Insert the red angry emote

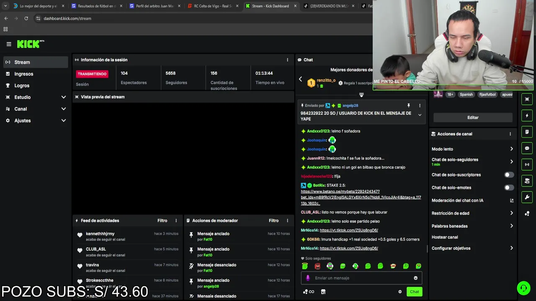click(x=317, y=266)
